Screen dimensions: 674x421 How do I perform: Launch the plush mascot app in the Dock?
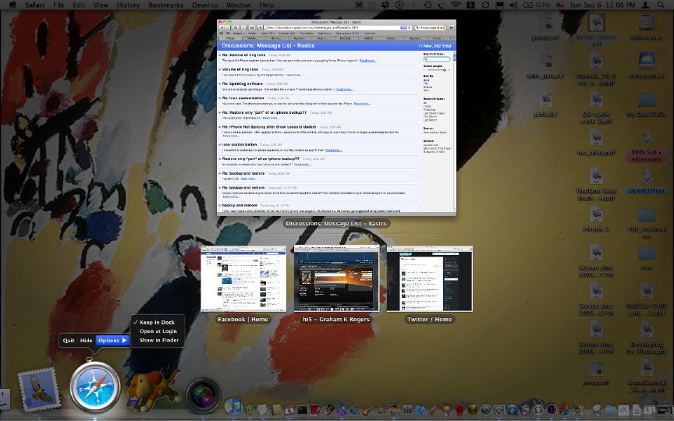pyautogui.click(x=153, y=391)
